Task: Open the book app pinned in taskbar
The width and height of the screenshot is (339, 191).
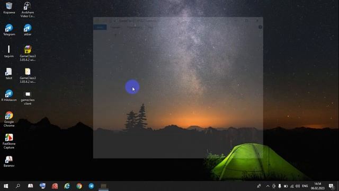Action: (30, 186)
